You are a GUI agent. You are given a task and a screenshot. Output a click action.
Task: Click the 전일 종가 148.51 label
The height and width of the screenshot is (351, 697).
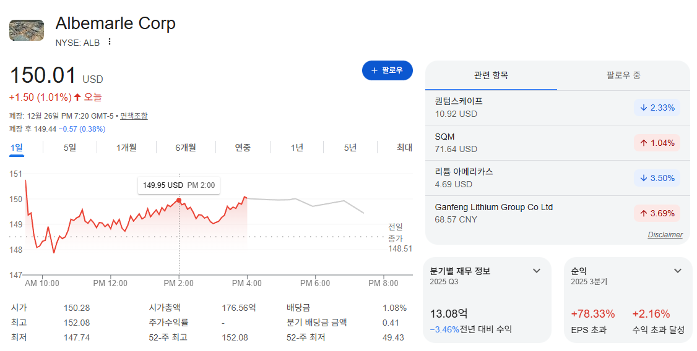pyautogui.click(x=400, y=238)
